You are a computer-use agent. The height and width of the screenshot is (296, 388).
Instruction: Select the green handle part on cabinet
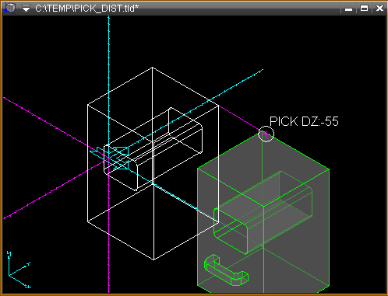point(226,270)
